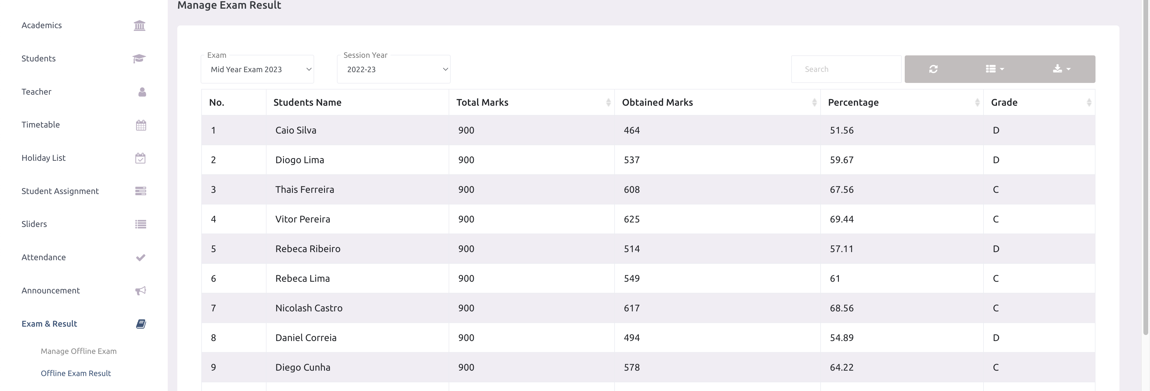Viewport: 1150px width, 391px height.
Task: Open the Exam select dropdown
Action: pyautogui.click(x=258, y=70)
